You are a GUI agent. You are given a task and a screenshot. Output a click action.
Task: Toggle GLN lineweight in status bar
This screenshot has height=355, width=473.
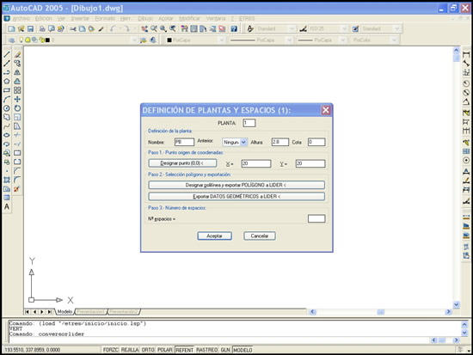click(x=225, y=350)
